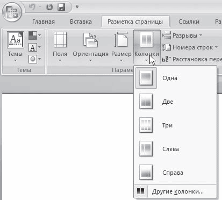This screenshot has width=222, height=200.
Task: Expand the Undo history dropdown arrow
Action: 40,7
